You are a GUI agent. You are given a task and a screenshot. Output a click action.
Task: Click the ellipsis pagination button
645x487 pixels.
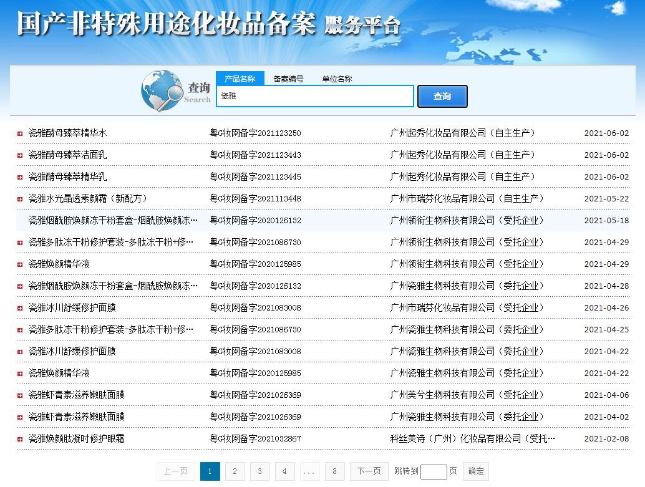coord(309,471)
